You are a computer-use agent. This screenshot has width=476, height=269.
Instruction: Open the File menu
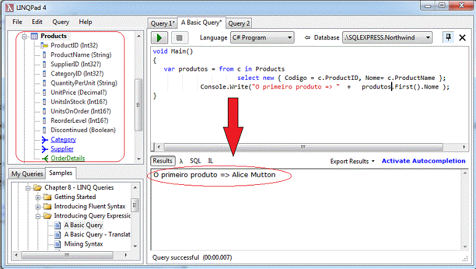(17, 22)
